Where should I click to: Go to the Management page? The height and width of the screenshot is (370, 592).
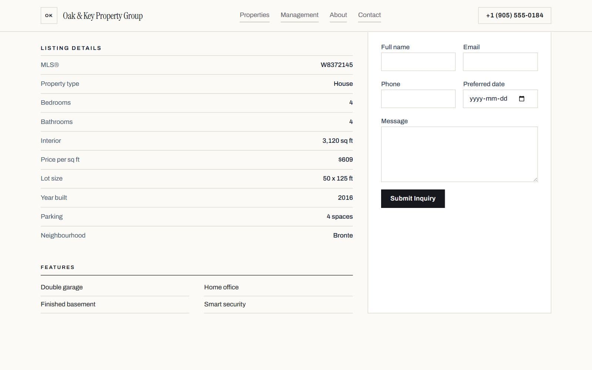pyautogui.click(x=299, y=15)
